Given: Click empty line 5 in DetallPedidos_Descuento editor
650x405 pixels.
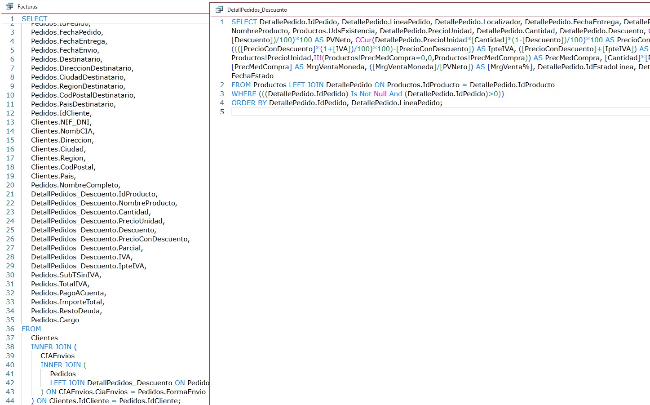Looking at the screenshot, I should pyautogui.click(x=440, y=111).
